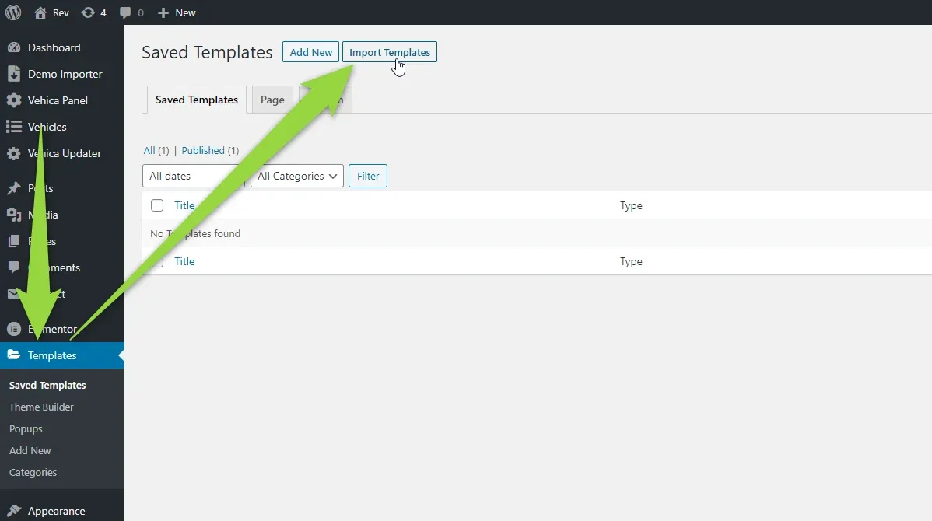Click Import Templates button
The image size is (932, 521).
[x=389, y=51]
